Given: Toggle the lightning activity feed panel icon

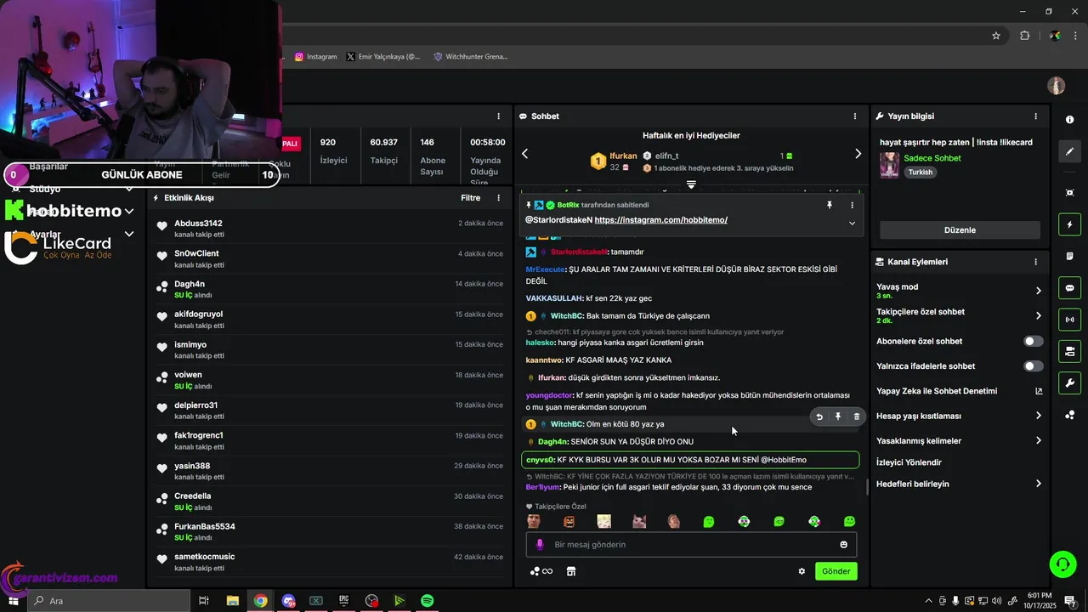Looking at the screenshot, I should tap(1069, 224).
